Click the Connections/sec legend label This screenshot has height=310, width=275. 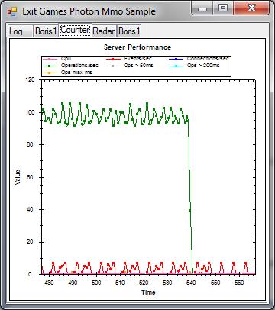(208, 59)
